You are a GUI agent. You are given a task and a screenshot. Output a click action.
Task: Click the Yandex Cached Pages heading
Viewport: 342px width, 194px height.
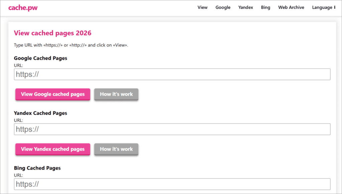tap(40, 113)
